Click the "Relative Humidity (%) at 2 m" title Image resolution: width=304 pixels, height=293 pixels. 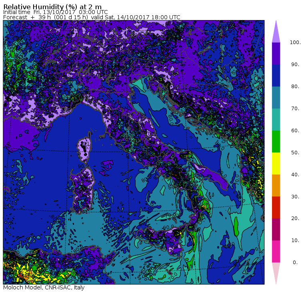pyautogui.click(x=52, y=7)
